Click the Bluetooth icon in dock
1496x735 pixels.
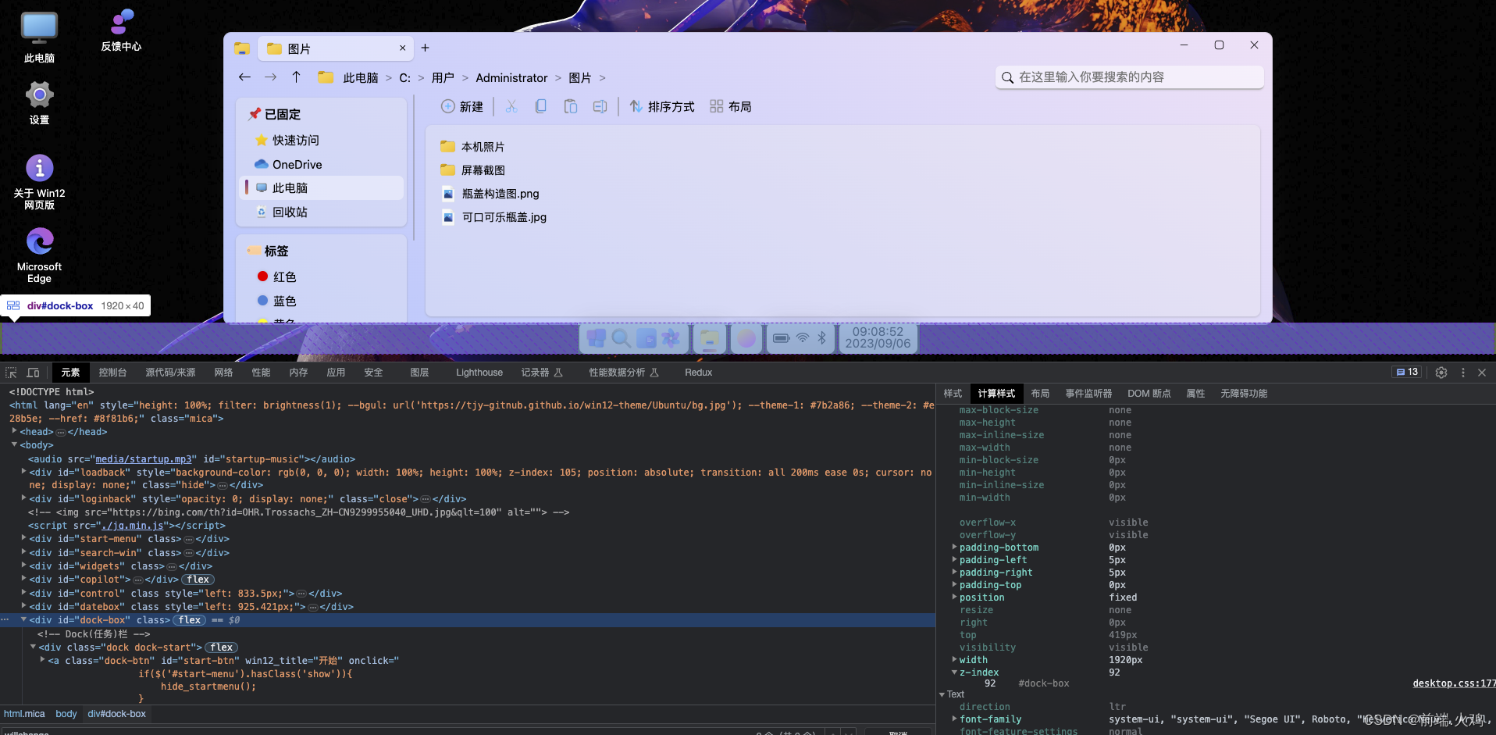tap(822, 338)
